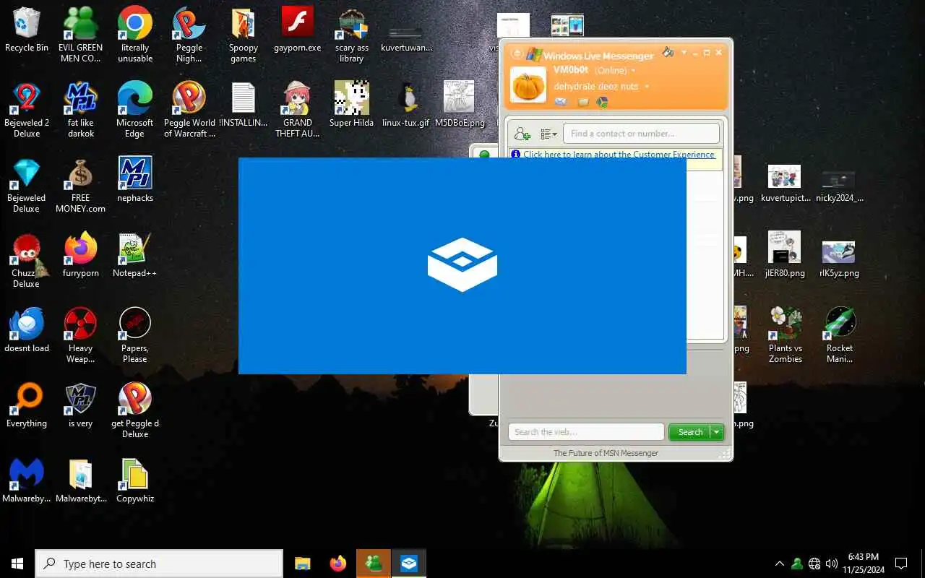The image size is (925, 578).
Task: Open the contact list view options dropdown
Action: pos(549,134)
